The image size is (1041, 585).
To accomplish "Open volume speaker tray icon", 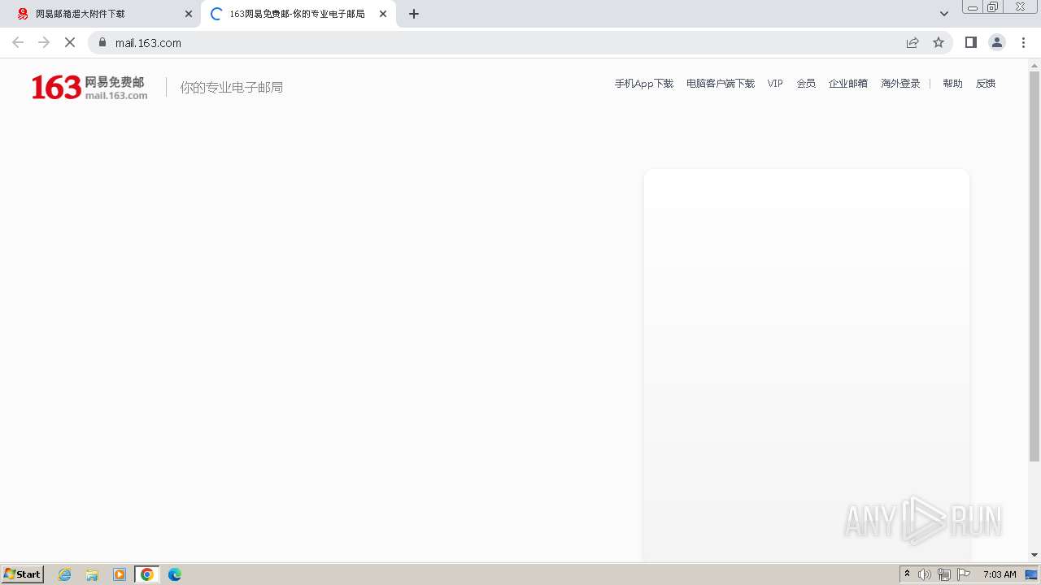I will pos(925,574).
